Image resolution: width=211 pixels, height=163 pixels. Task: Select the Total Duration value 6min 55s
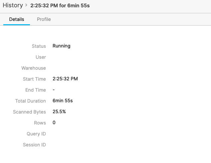63,101
